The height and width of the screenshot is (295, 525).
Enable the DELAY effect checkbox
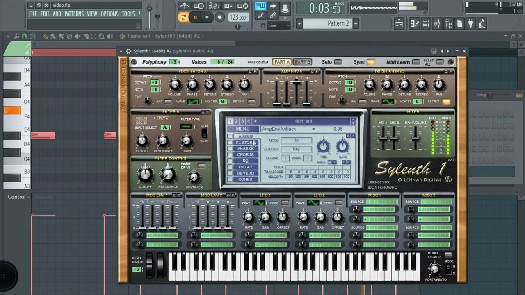point(230,167)
